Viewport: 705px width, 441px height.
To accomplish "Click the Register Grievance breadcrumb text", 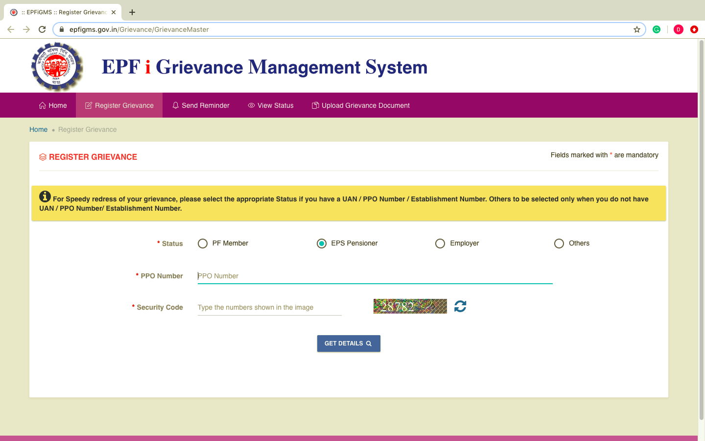I will pos(87,129).
